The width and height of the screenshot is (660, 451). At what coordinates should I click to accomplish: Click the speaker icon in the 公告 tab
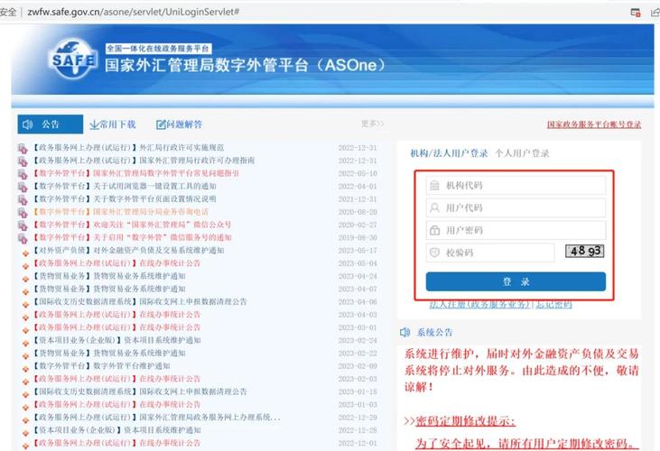[28, 124]
